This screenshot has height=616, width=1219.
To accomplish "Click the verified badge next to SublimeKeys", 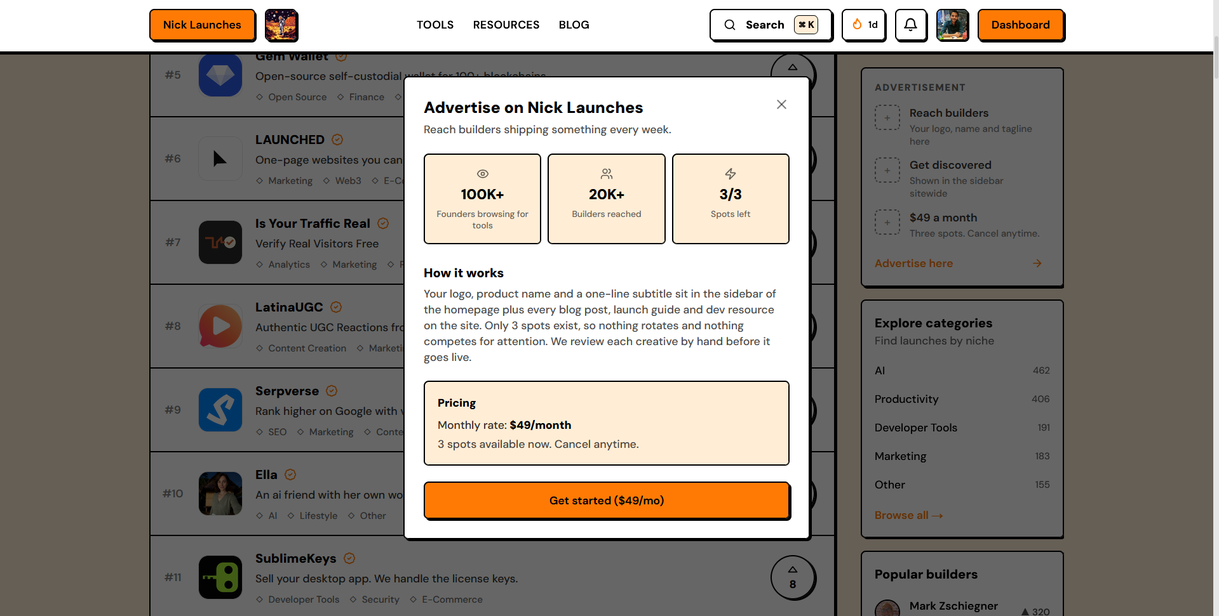I will pos(349,558).
